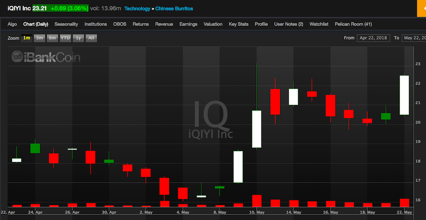The image size is (426, 220).
Task: Set chart zoom to 6m
Action: (52, 38)
